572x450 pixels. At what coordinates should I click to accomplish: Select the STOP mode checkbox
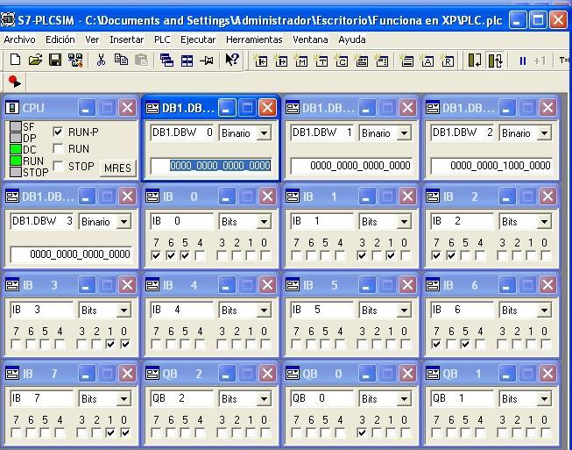(x=58, y=166)
